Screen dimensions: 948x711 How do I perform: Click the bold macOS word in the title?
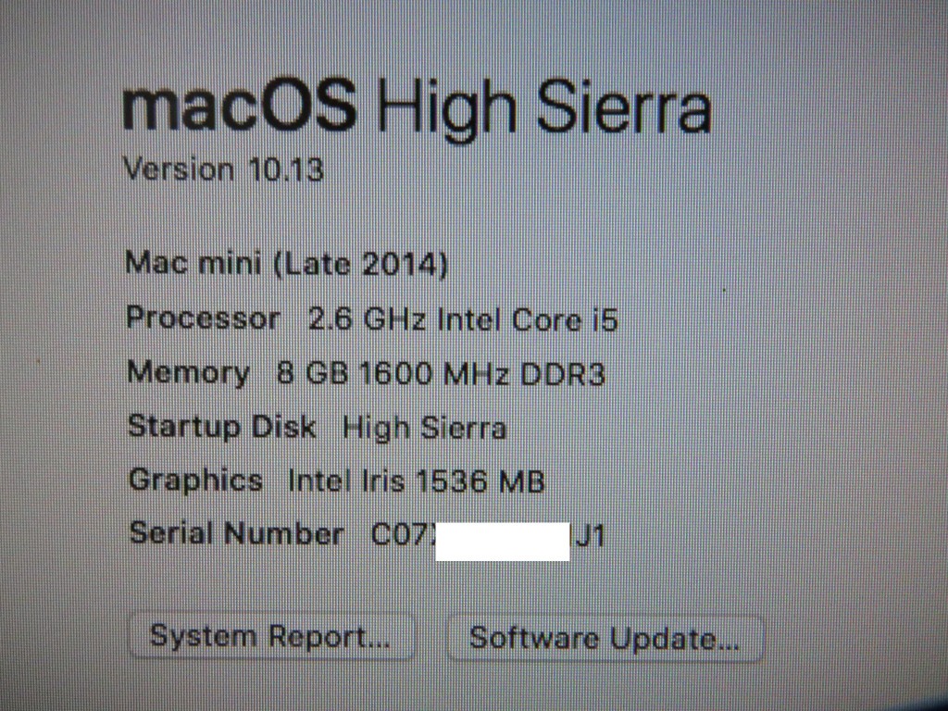coord(240,109)
